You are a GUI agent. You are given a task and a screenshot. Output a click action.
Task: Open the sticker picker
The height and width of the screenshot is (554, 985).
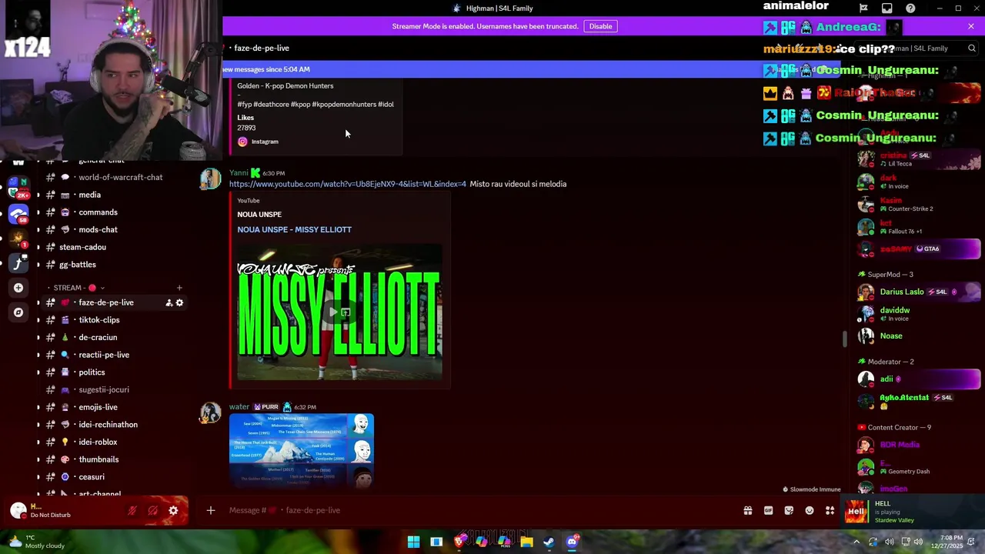click(x=789, y=510)
